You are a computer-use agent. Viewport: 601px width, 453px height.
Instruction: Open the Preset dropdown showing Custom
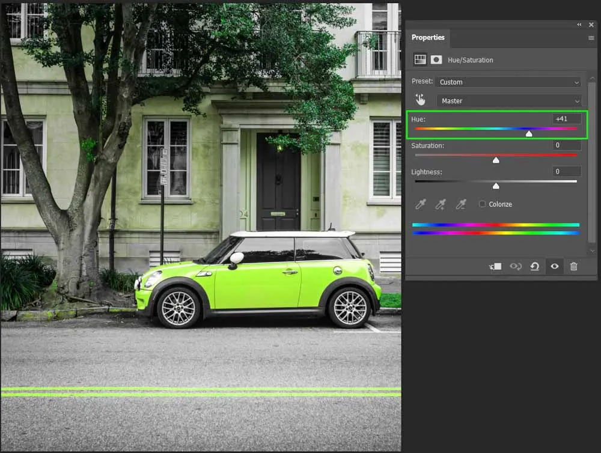pyautogui.click(x=508, y=82)
